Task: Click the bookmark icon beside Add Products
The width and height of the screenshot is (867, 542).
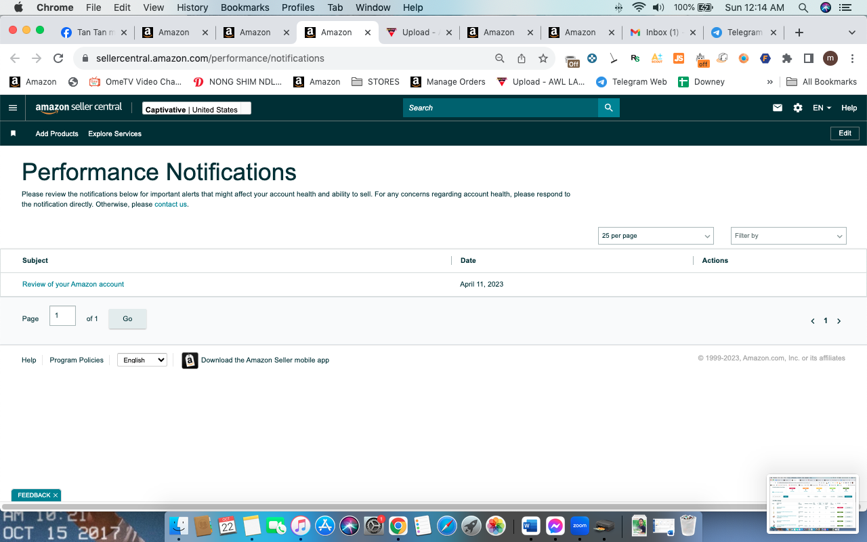Action: tap(13, 133)
